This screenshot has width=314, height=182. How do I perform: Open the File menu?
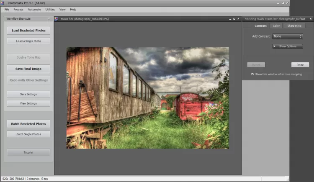(7, 9)
